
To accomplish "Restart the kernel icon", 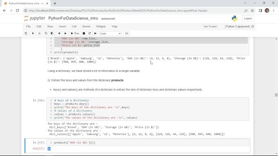I will tap(89, 33).
